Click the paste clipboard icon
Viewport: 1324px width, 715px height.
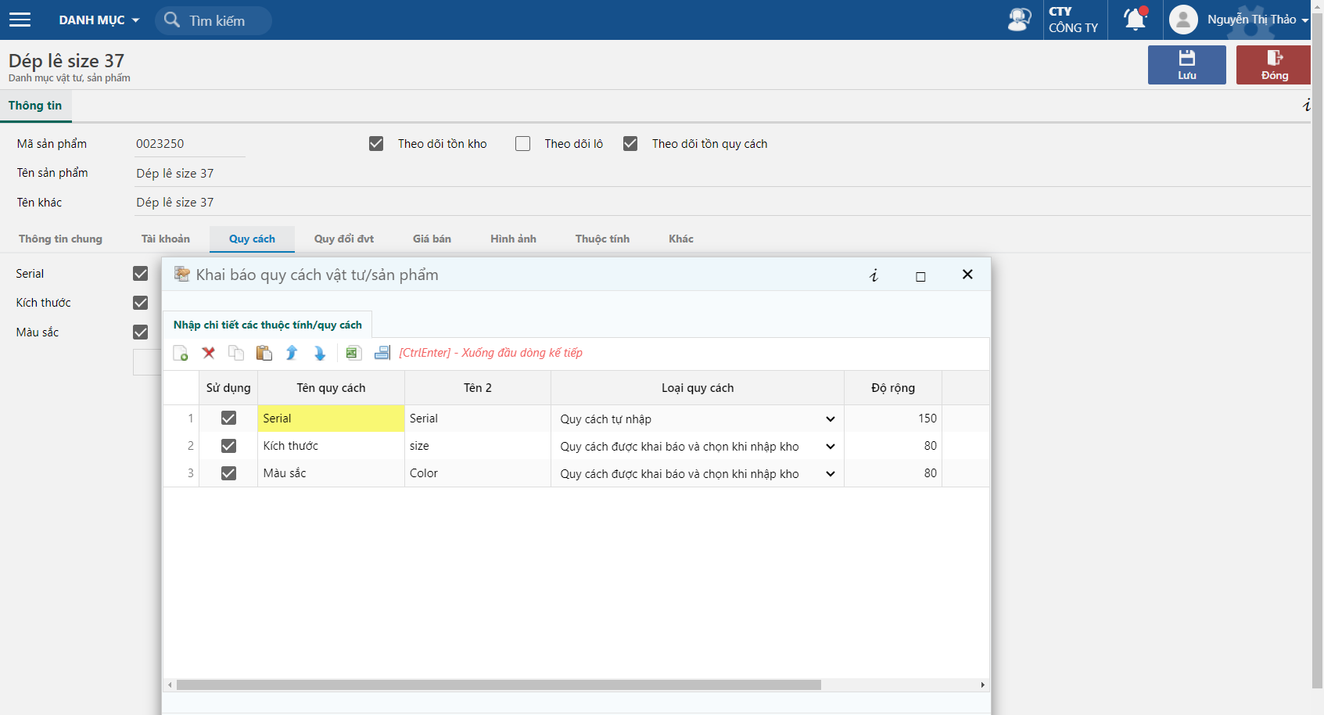point(264,354)
